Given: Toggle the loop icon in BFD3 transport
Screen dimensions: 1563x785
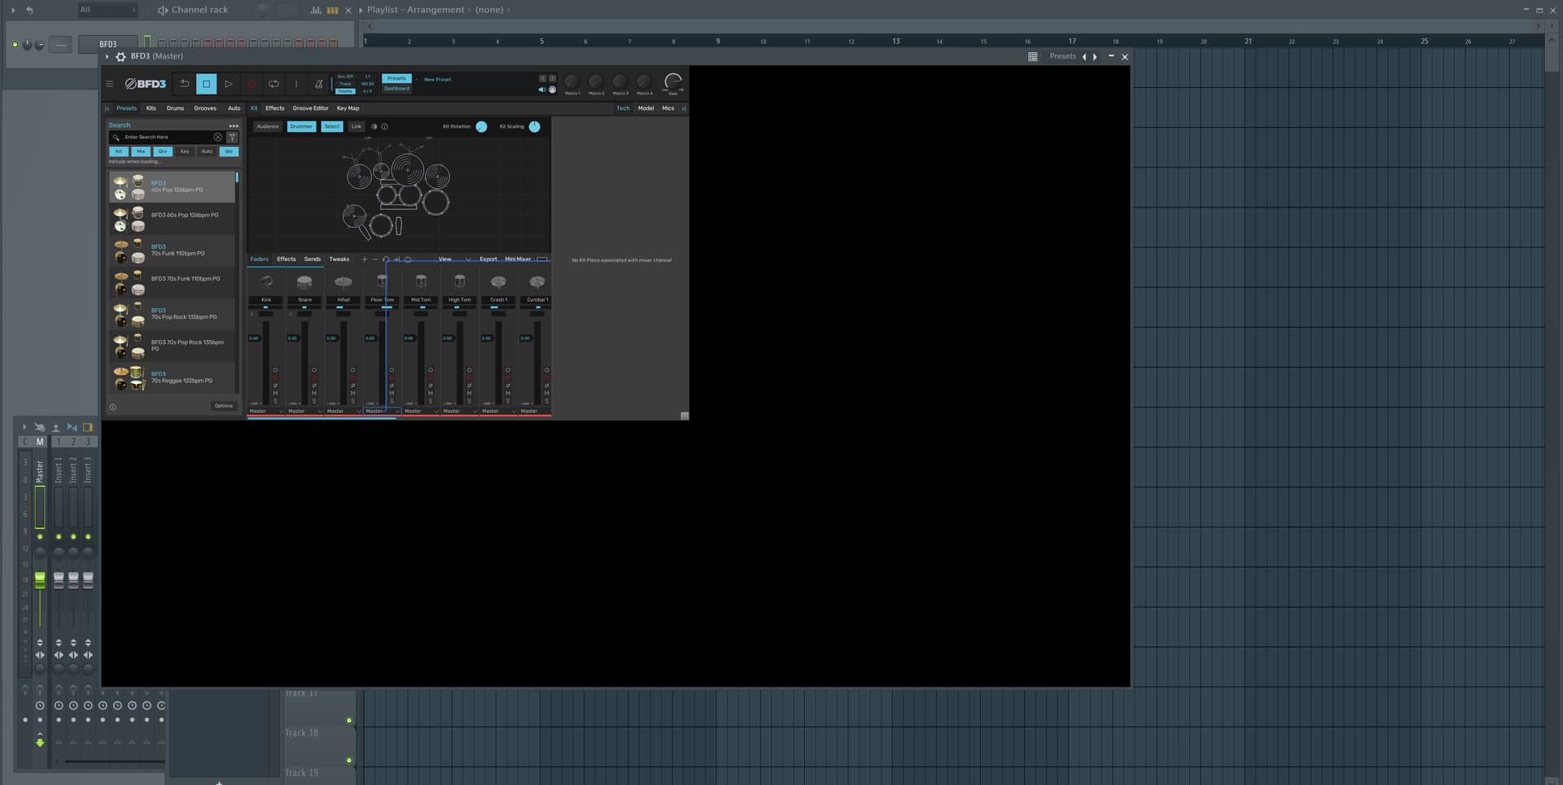Looking at the screenshot, I should [x=274, y=84].
